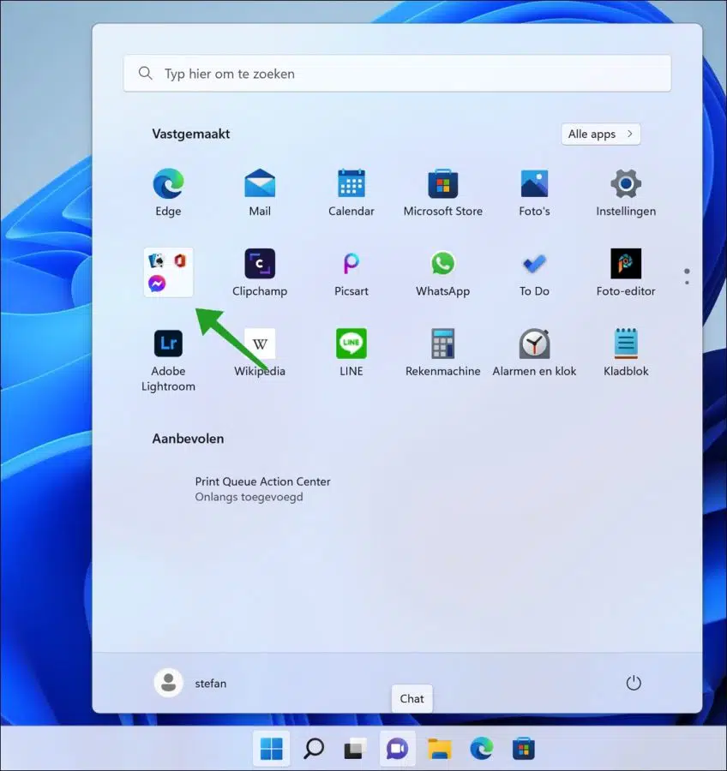727x771 pixels.
Task: Open Microsoft Store taskbar icon
Action: (524, 749)
